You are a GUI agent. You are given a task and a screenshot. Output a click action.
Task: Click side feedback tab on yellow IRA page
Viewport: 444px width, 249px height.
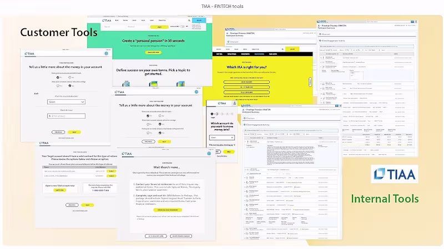(310, 82)
